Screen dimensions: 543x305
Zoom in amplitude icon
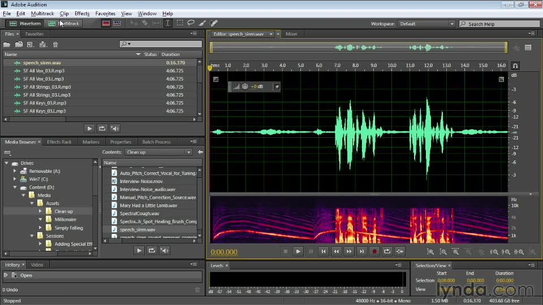point(430,252)
